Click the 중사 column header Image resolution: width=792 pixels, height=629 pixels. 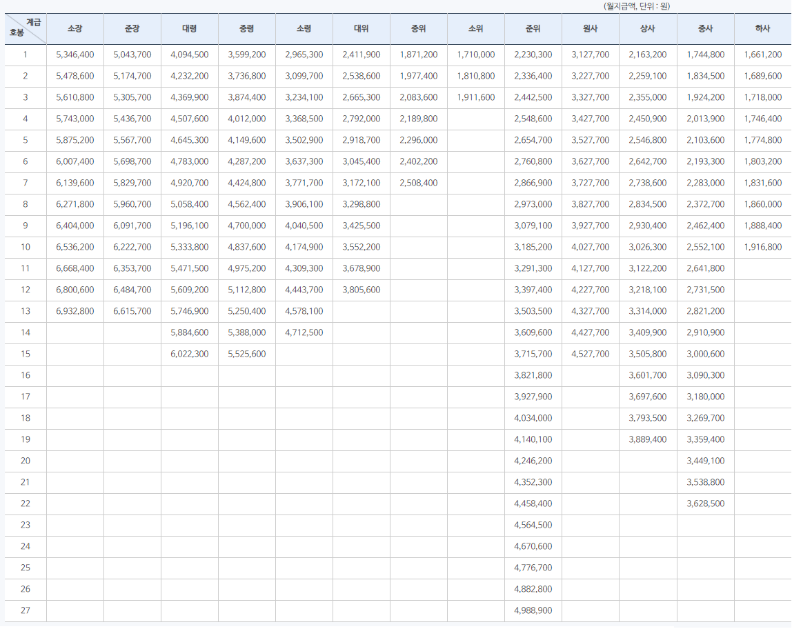[706, 29]
